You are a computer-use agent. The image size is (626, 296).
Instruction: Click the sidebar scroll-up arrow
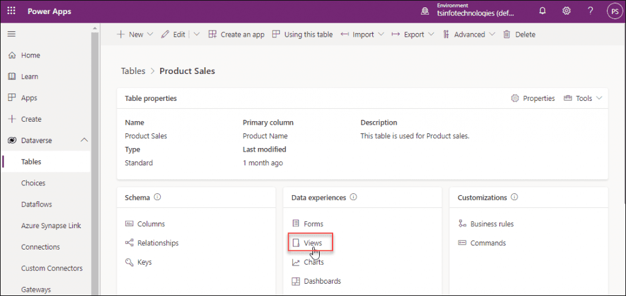coord(95,28)
